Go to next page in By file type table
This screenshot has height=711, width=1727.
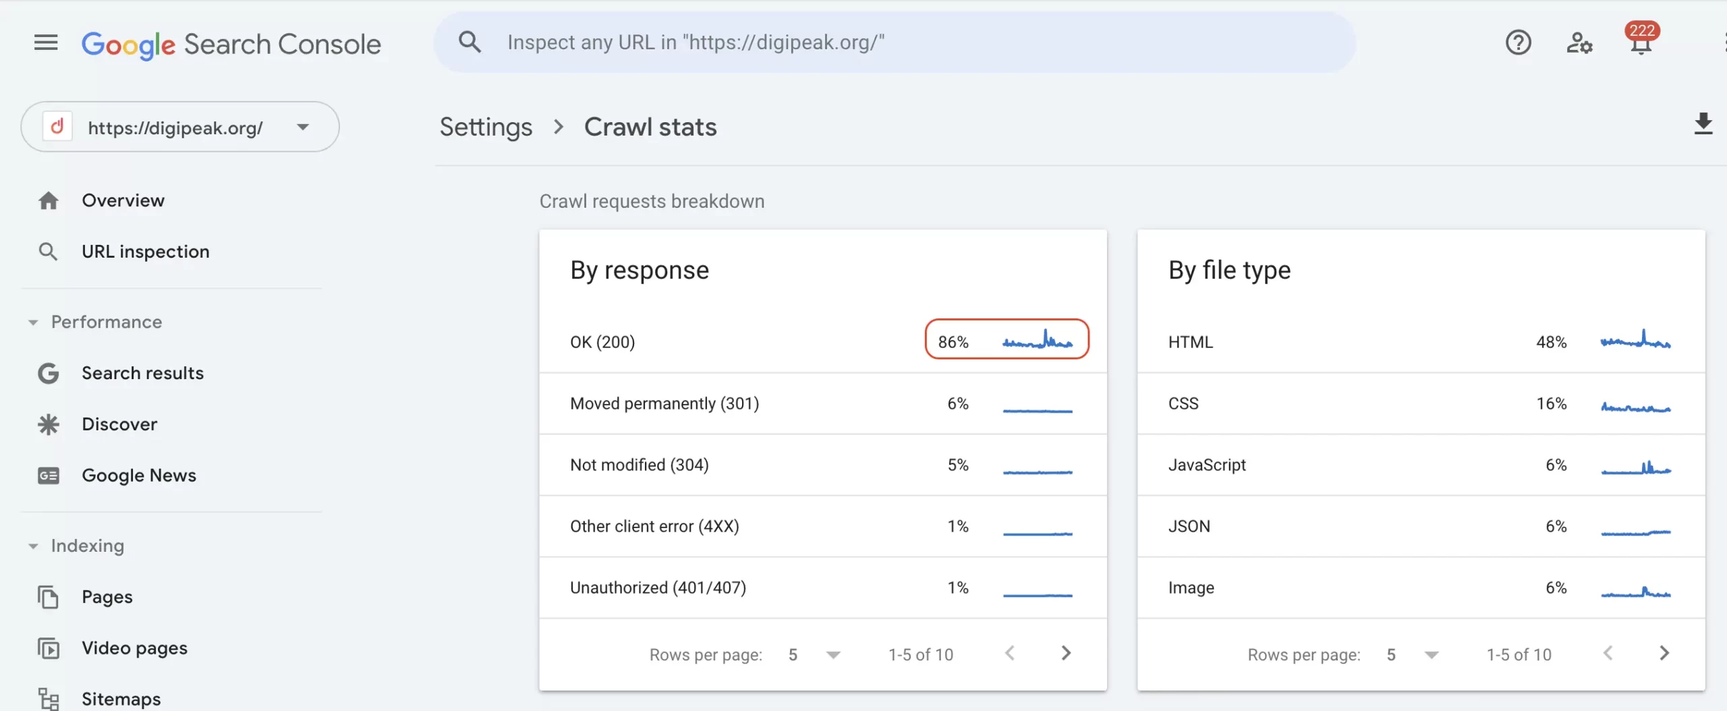pyautogui.click(x=1664, y=653)
